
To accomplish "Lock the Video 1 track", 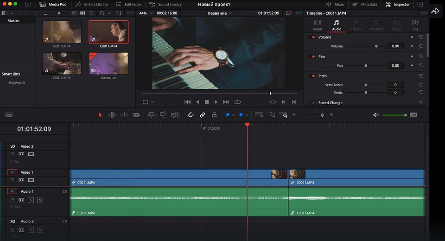I will pos(12,180).
